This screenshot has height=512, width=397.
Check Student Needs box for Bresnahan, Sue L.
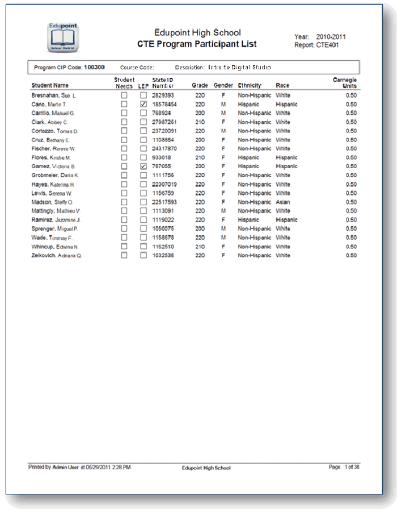pos(124,95)
